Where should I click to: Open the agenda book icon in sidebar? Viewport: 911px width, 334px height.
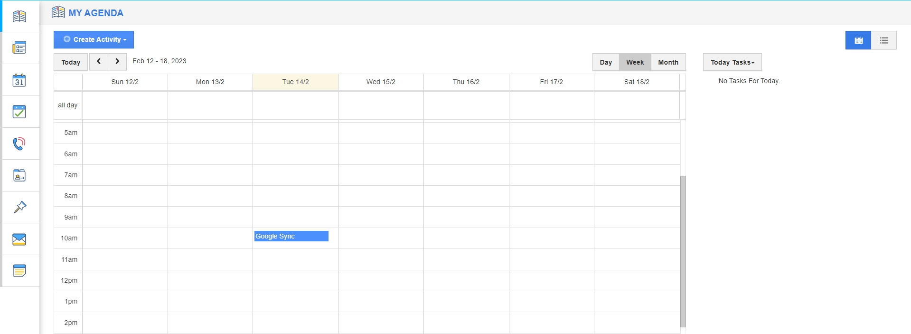click(19, 16)
